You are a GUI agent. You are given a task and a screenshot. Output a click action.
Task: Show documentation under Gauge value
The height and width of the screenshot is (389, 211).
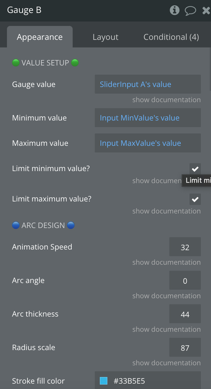[166, 100]
